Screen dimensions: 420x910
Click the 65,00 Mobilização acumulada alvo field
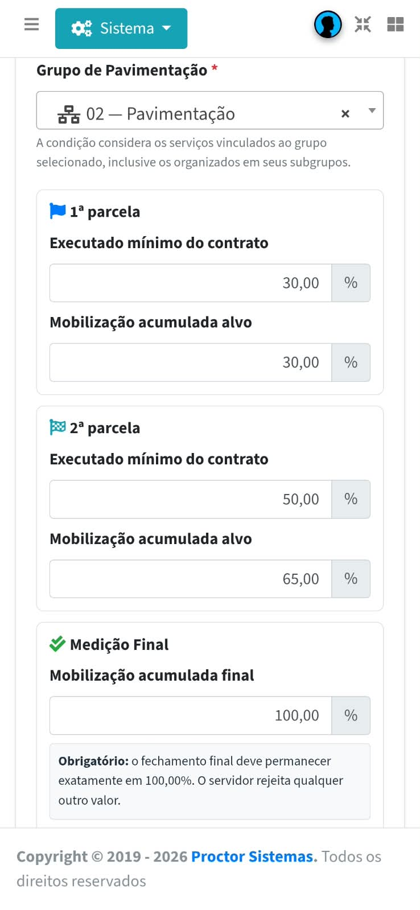(191, 579)
